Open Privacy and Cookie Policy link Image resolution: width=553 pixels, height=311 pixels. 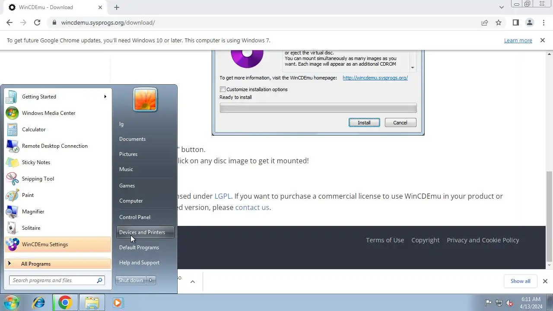[483, 240]
